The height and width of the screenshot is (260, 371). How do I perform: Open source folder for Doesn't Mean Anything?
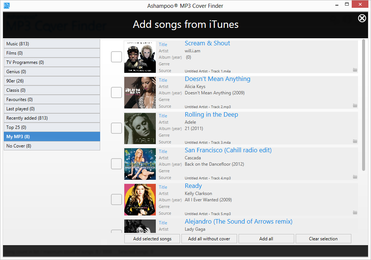(355, 105)
